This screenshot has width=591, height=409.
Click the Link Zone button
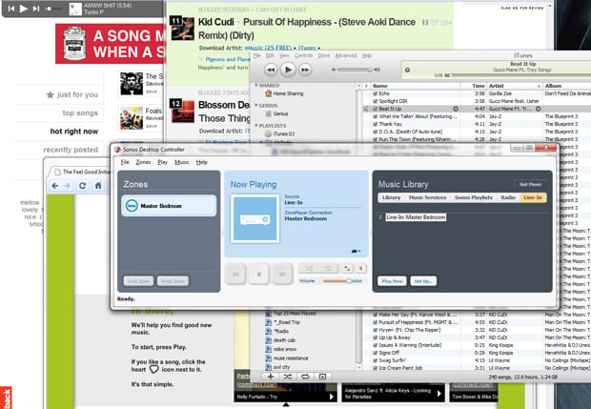[x=138, y=281]
